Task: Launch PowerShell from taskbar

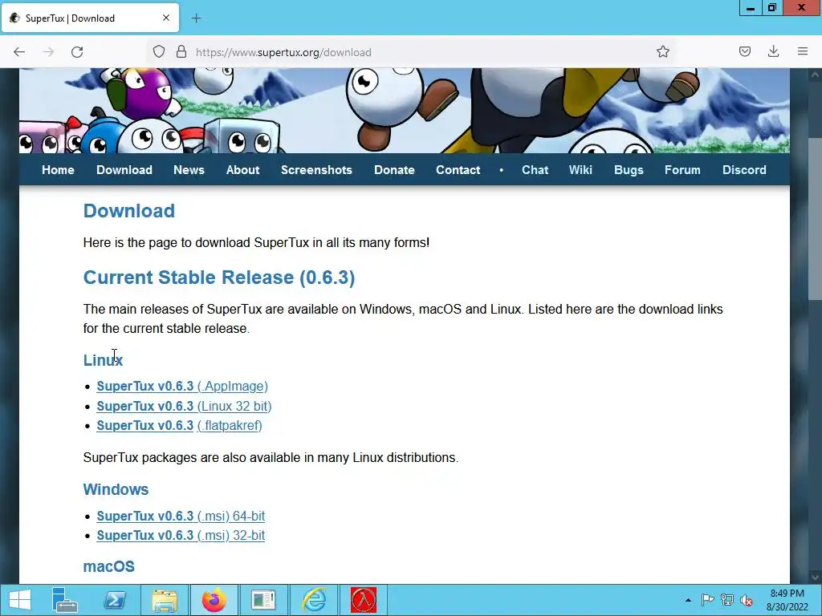Action: 114,600
